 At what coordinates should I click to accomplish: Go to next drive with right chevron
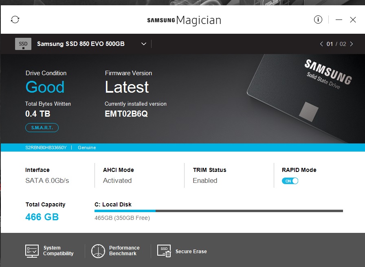(x=352, y=44)
